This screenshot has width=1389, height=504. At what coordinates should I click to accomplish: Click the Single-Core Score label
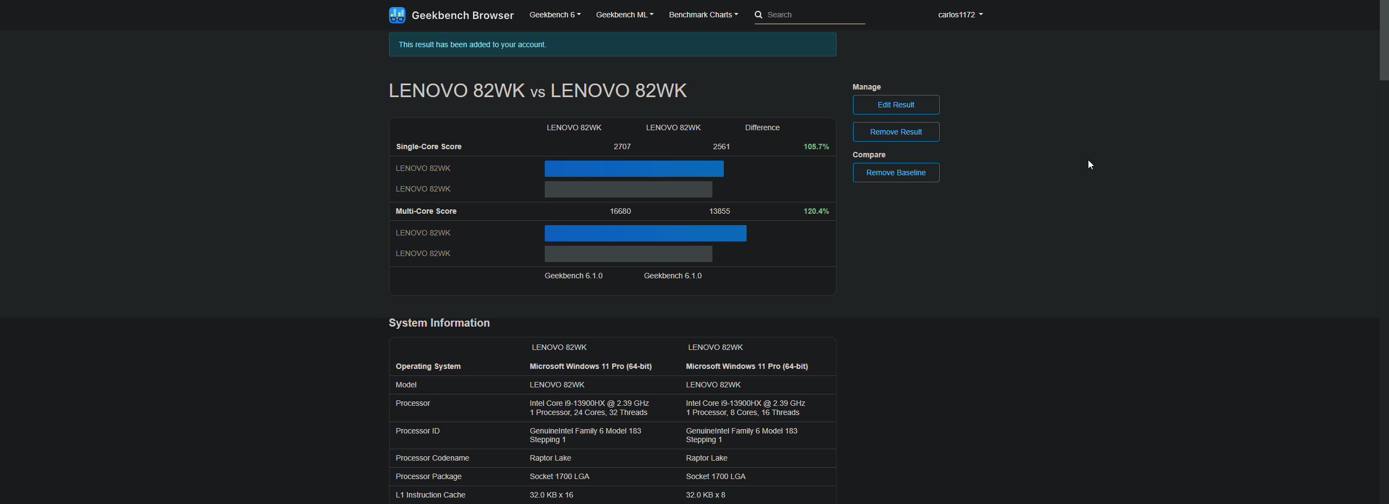click(429, 146)
